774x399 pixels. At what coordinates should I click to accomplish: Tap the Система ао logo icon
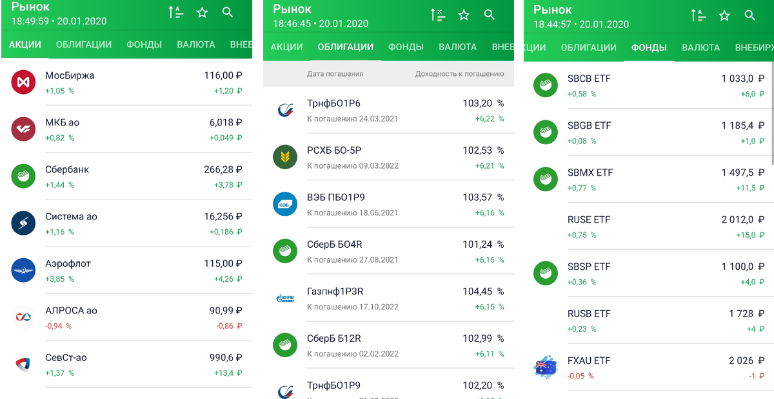[x=23, y=223]
